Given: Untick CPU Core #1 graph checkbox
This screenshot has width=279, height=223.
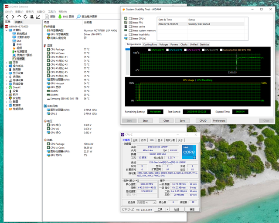Looking at the screenshot, I should (x=150, y=50).
